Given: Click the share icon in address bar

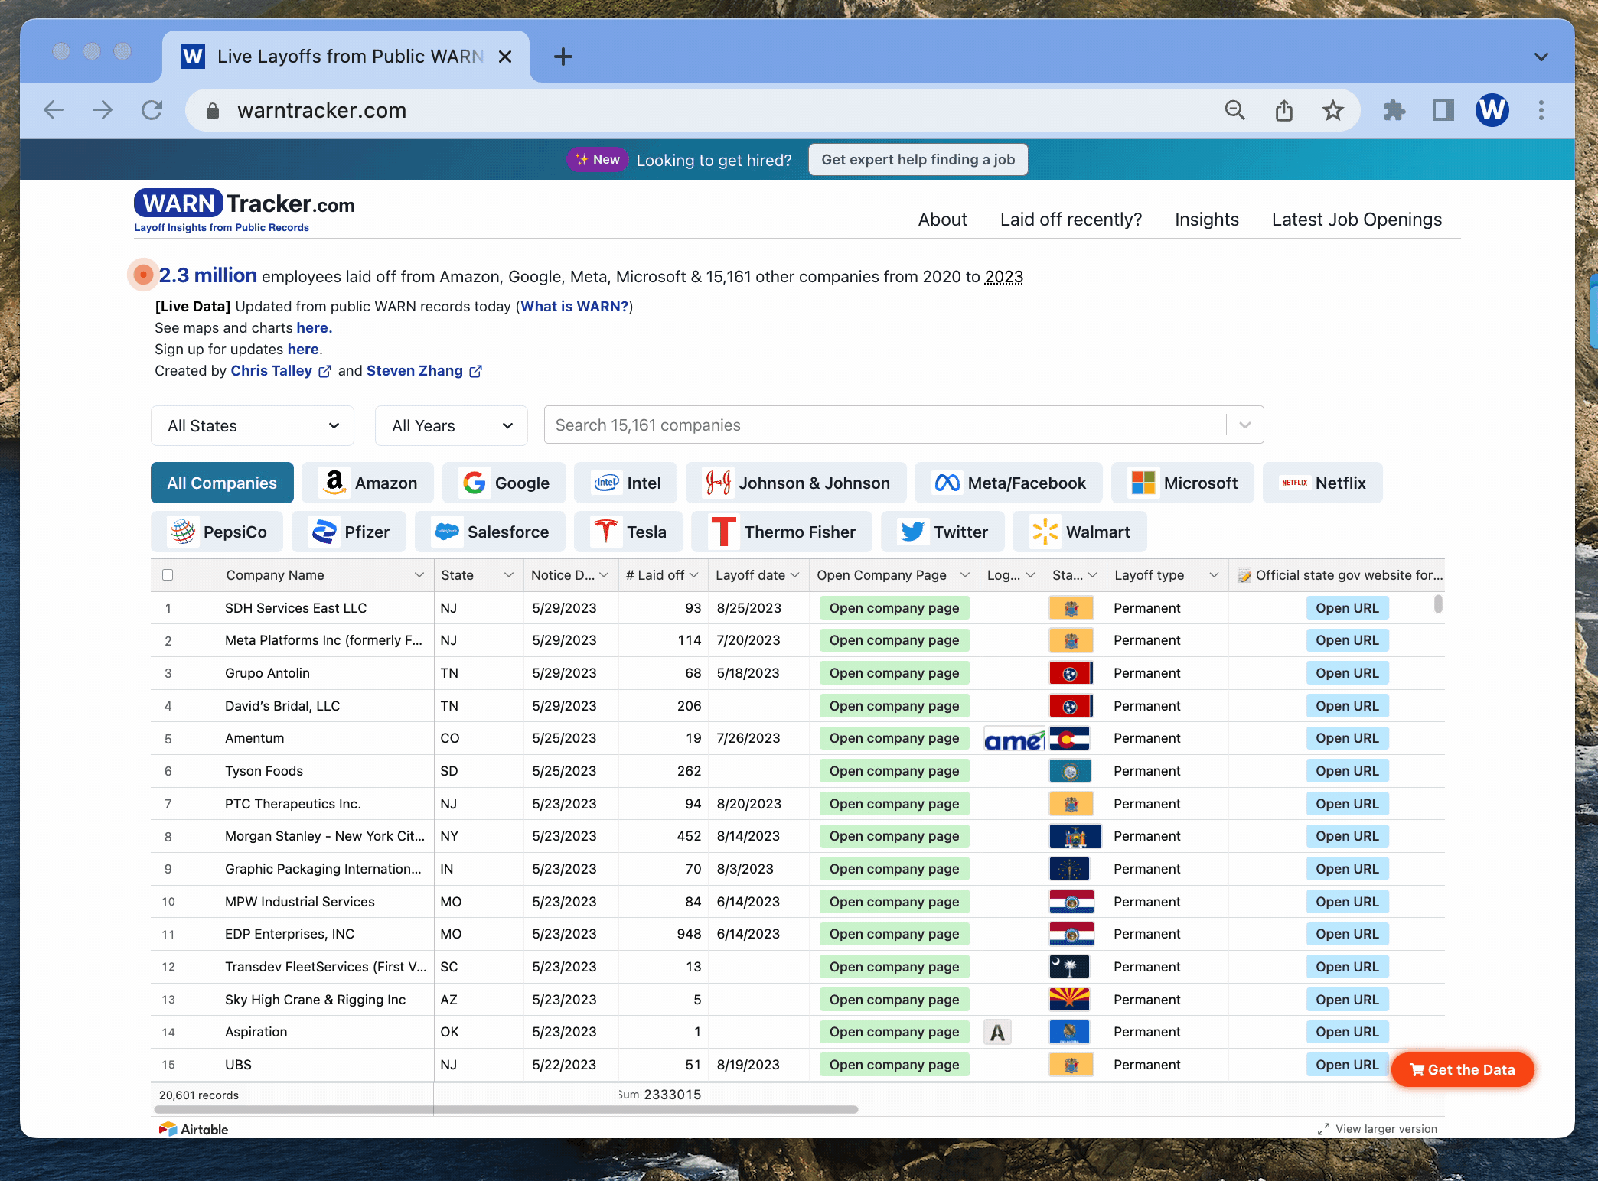Looking at the screenshot, I should (x=1284, y=110).
